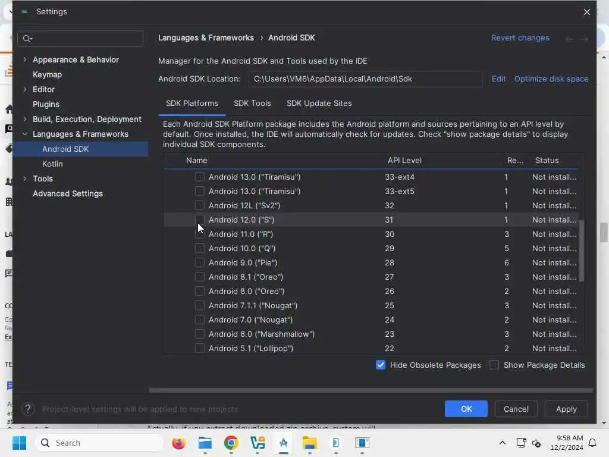Select Android SDK settings item
Viewport: 609px width, 457px height.
[80, 149]
